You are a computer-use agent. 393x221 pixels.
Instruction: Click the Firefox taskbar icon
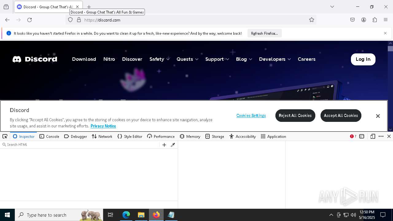point(156,215)
